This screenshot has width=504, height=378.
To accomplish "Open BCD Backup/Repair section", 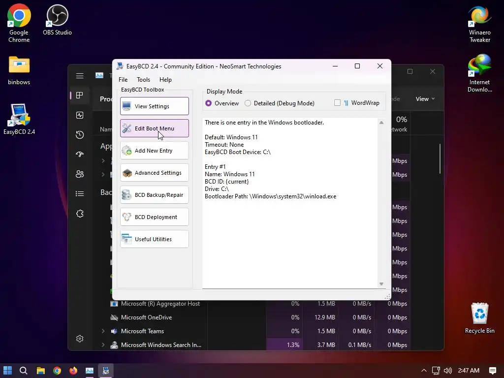I will pos(154,195).
